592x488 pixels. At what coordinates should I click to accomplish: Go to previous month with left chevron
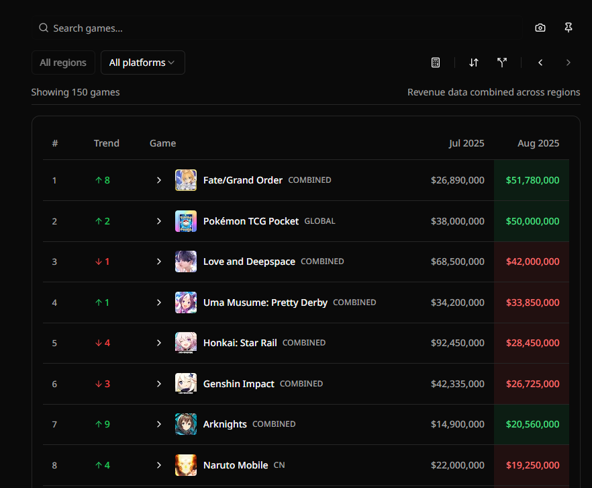click(x=540, y=63)
